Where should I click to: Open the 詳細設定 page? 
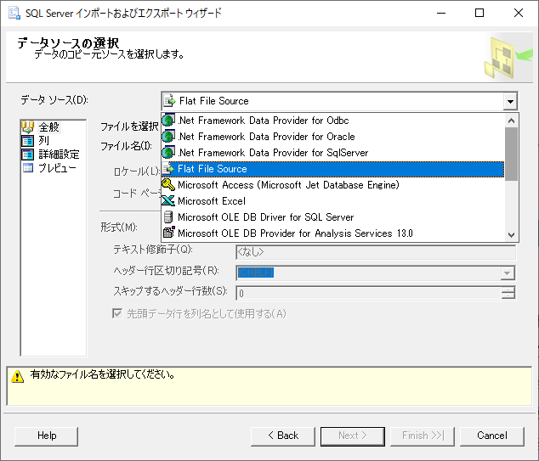pos(59,155)
